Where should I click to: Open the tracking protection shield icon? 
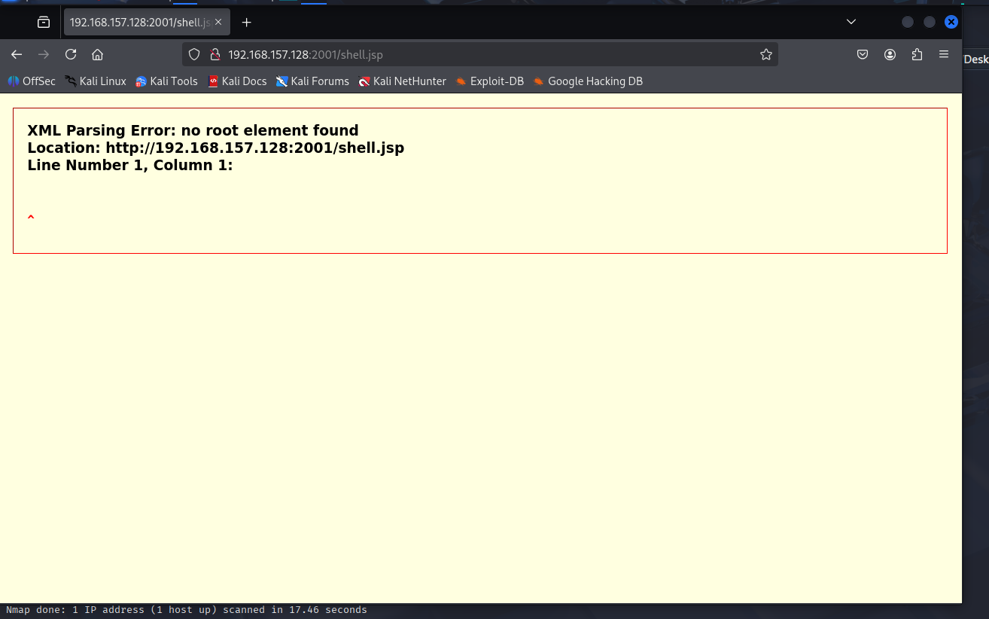tap(194, 54)
